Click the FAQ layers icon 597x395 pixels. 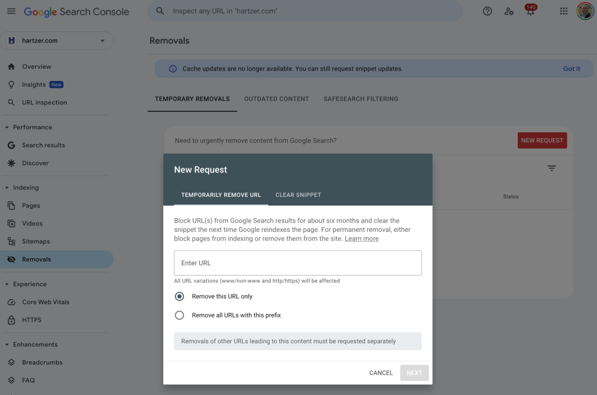coord(12,380)
